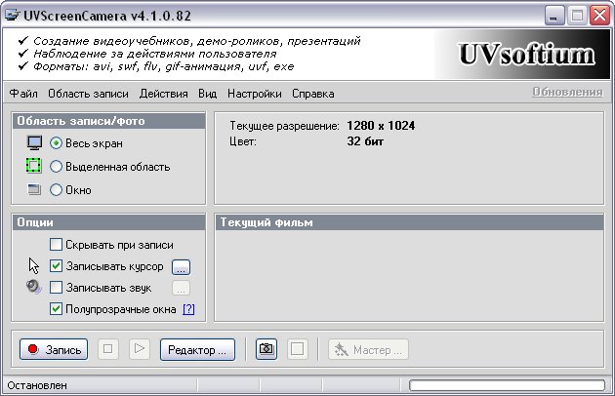615x396 pixels.
Task: Toggle "Записывать звук" checkbox
Action: [57, 288]
